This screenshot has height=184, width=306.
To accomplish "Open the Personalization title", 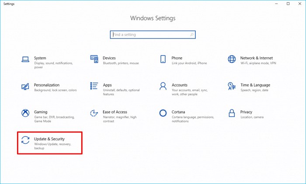I will coord(47,85).
